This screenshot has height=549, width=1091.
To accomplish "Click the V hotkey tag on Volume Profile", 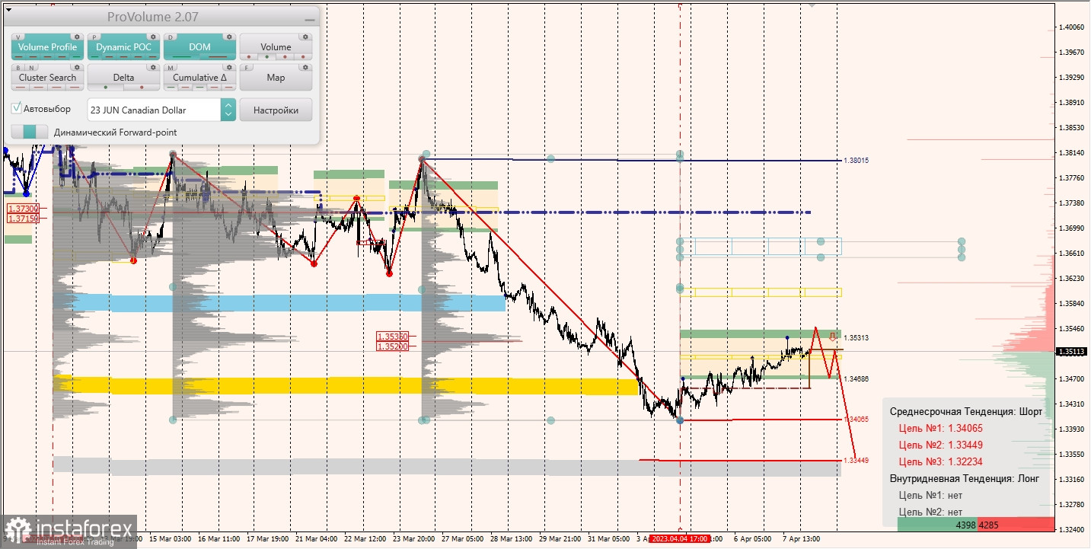I will tap(19, 37).
